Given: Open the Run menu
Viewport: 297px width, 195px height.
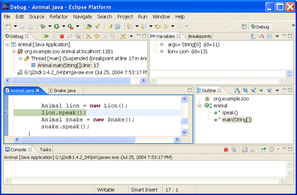Looking at the screenshot, I should coord(143,17).
